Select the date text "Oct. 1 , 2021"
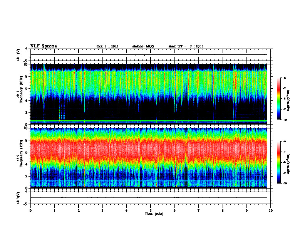Screen dimensions: 305x236 107,46
